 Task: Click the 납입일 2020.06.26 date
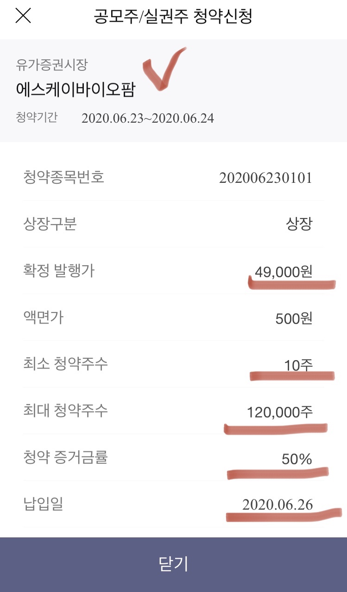[x=278, y=505]
